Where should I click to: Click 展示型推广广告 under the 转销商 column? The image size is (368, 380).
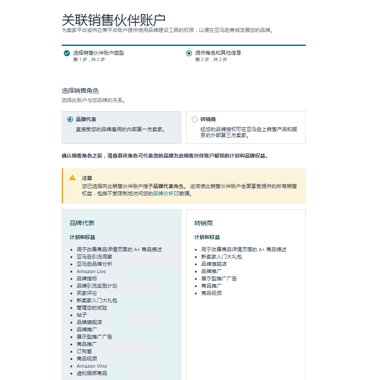pos(219,279)
